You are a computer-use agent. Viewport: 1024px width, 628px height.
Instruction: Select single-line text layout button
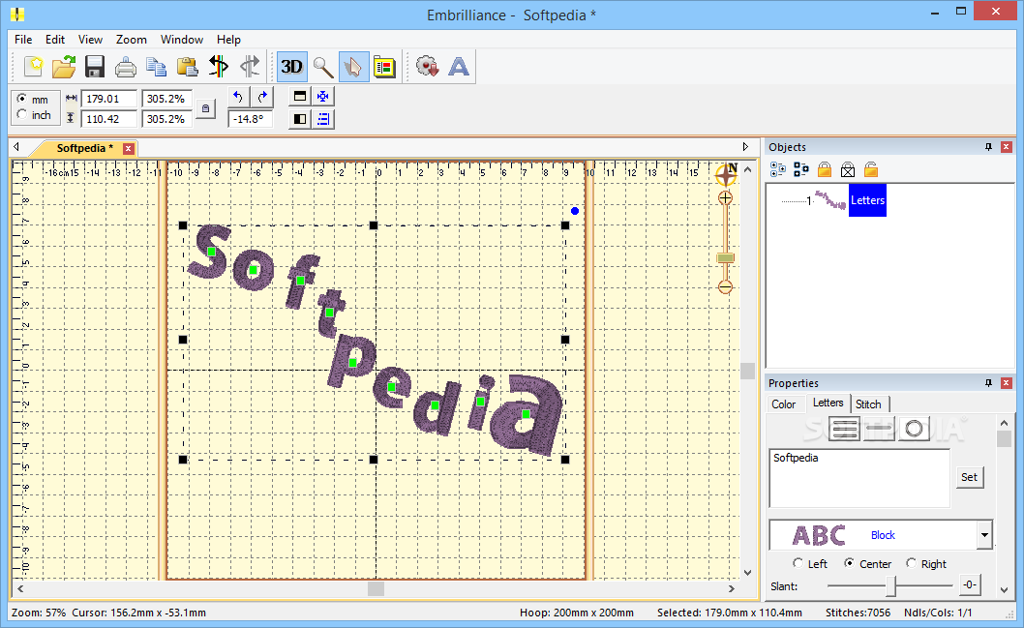tap(879, 429)
